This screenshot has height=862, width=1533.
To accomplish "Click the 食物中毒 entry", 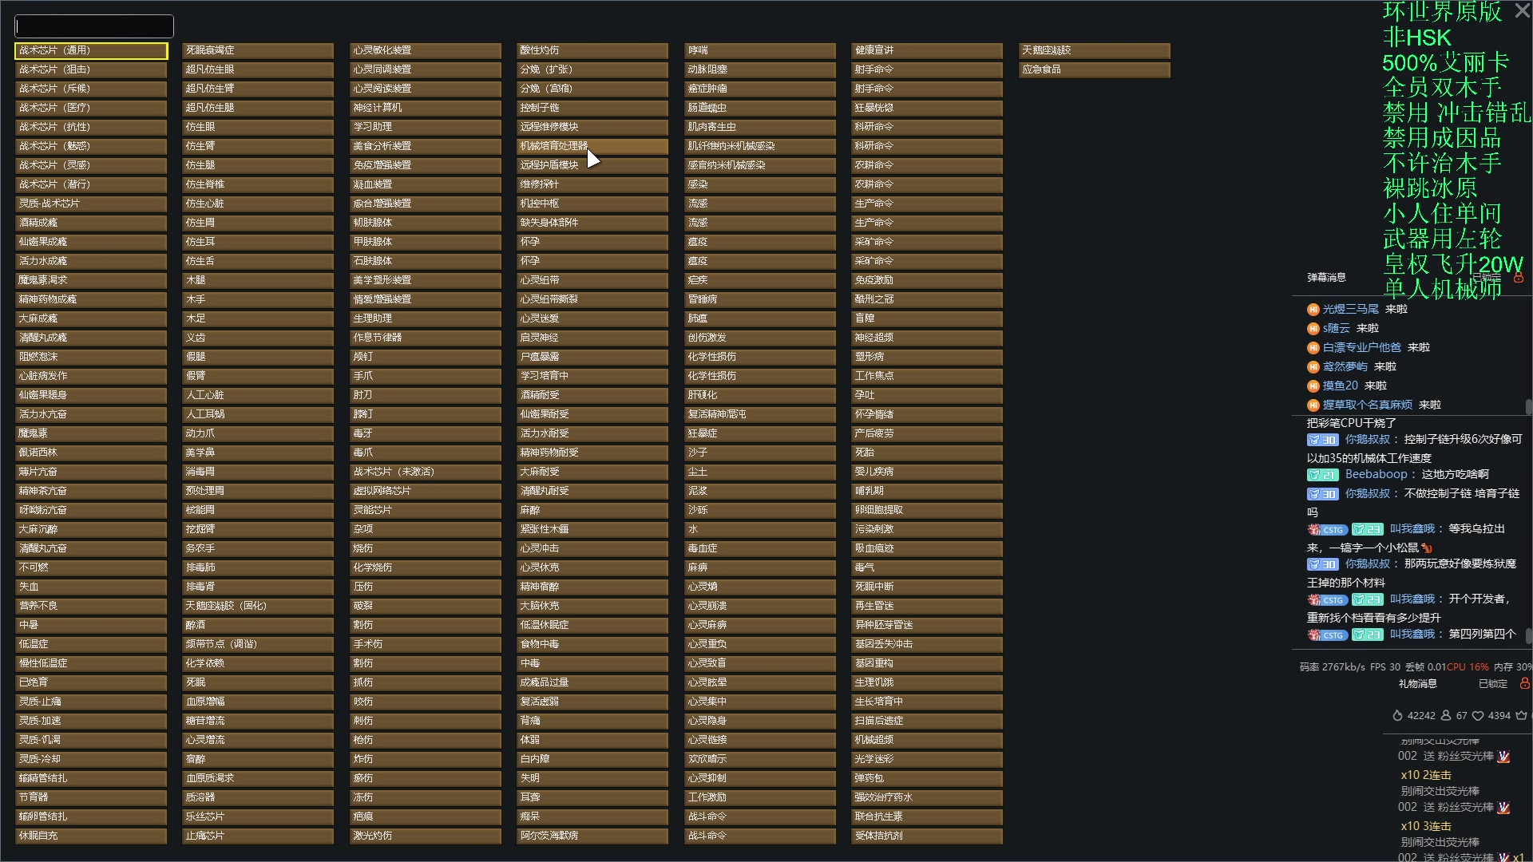I will (x=592, y=644).
